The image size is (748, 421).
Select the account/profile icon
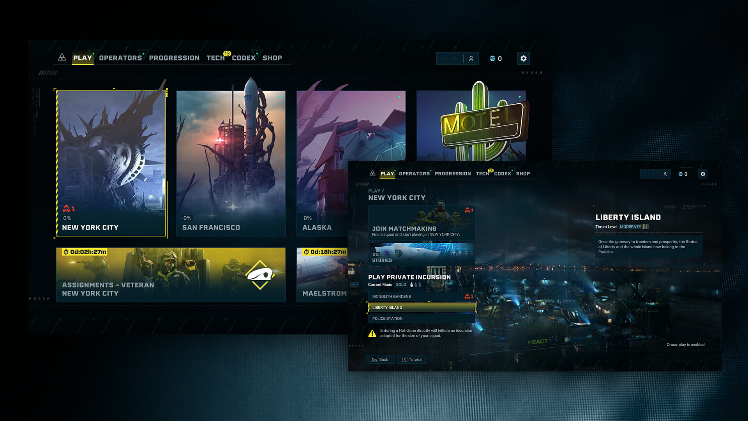[471, 58]
